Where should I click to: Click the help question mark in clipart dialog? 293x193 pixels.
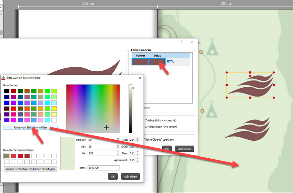click(181, 42)
